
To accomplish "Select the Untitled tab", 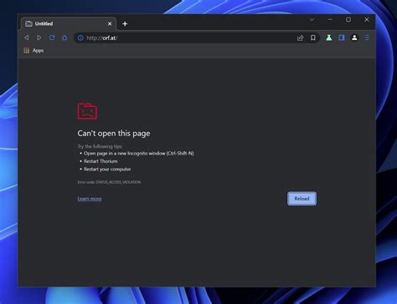I will pyautogui.click(x=65, y=23).
